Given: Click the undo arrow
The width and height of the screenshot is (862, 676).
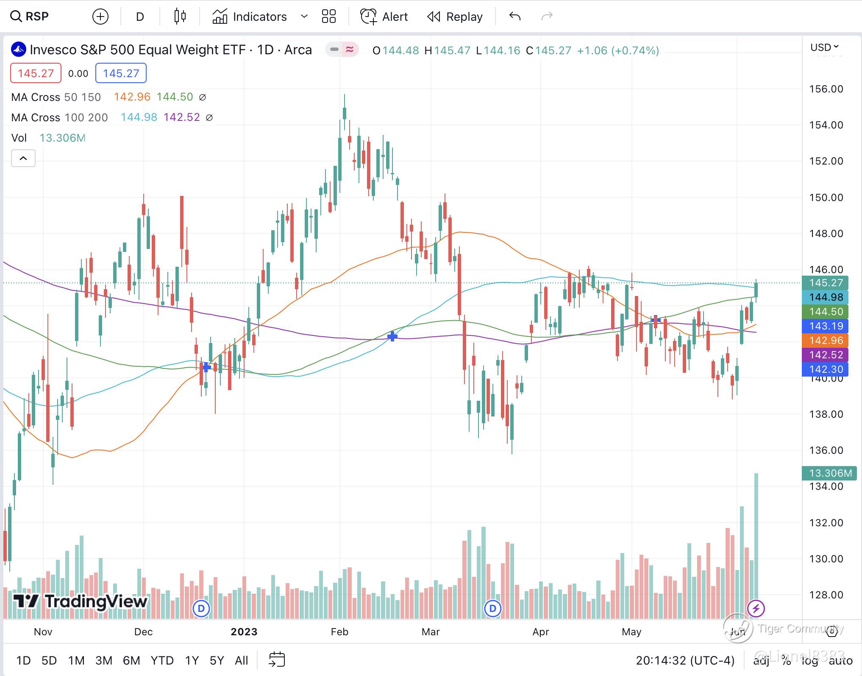Looking at the screenshot, I should (x=515, y=17).
